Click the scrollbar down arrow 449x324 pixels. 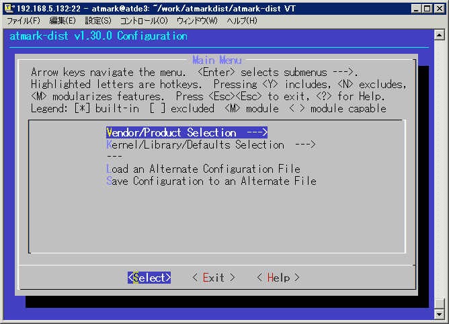click(440, 315)
